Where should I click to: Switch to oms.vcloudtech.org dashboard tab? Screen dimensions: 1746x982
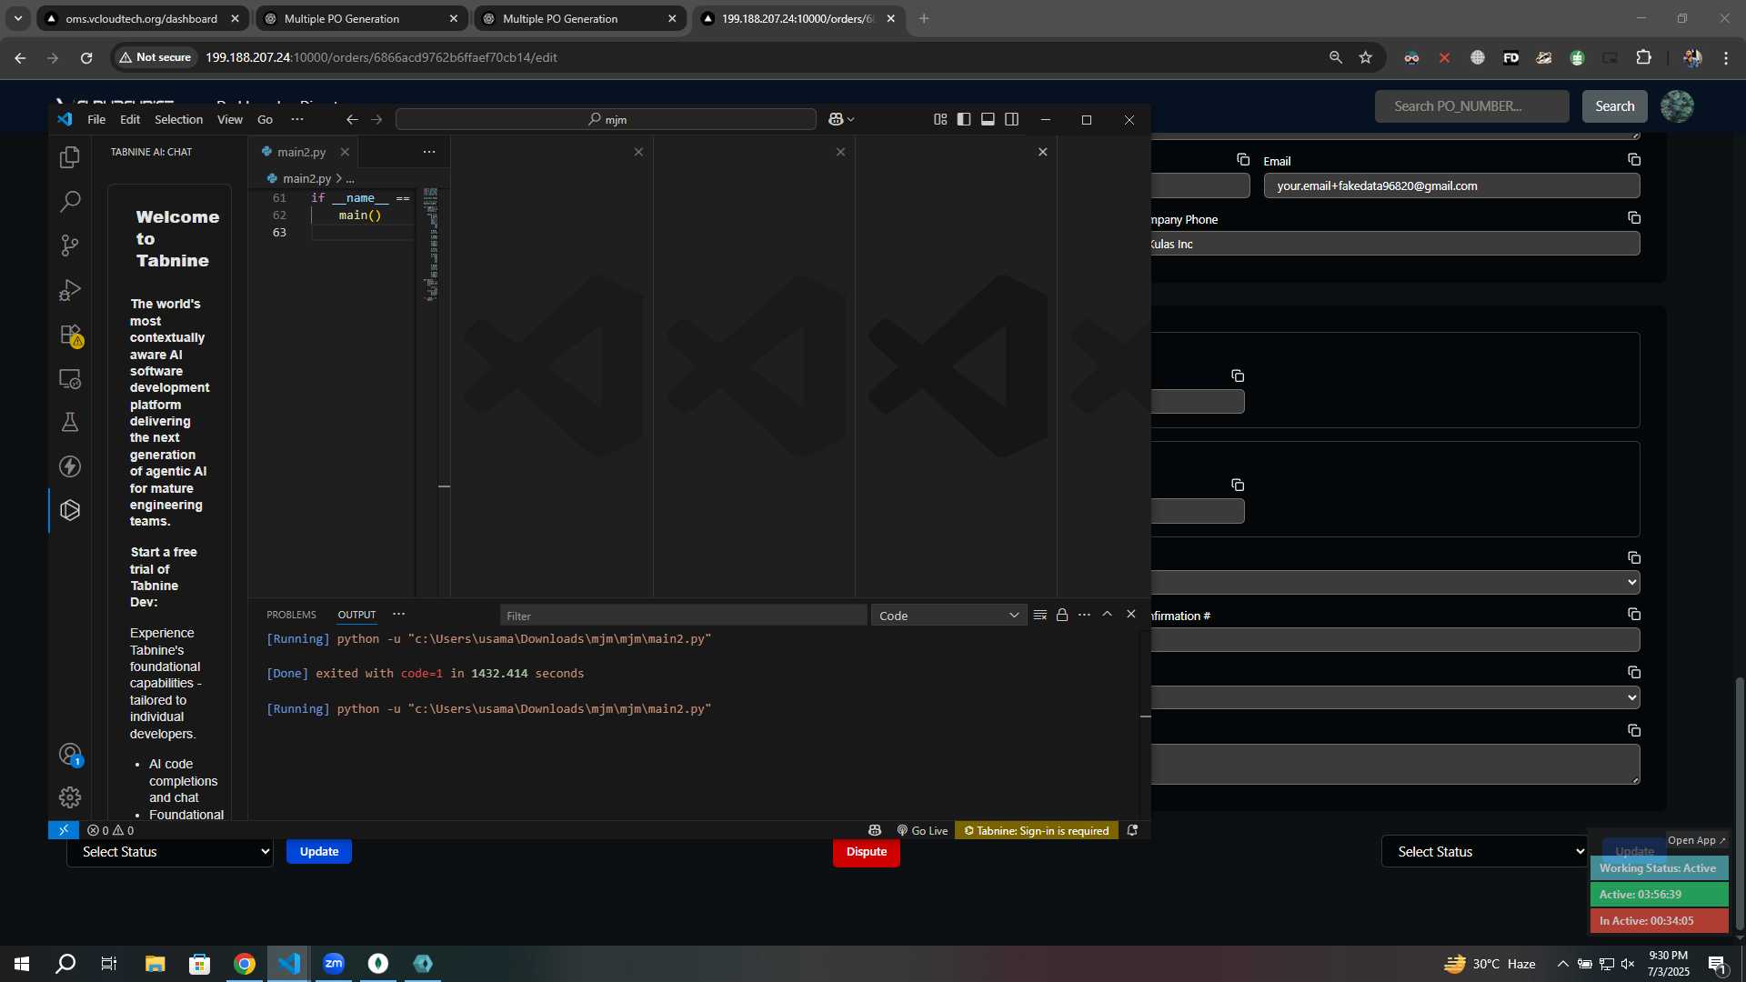click(142, 18)
